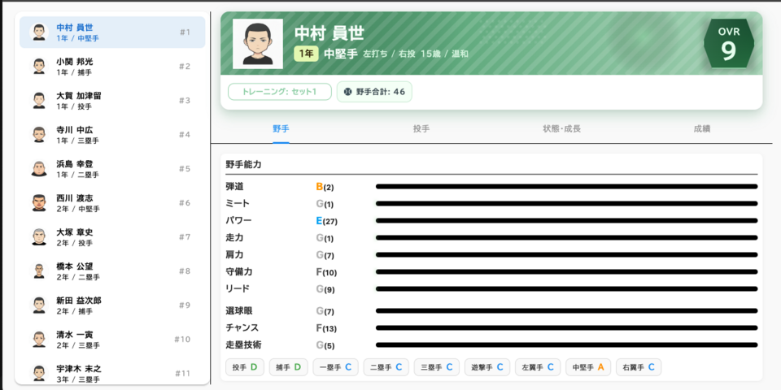Click 大塚 章史's gray-haired avatar
781x390 pixels.
click(39, 237)
